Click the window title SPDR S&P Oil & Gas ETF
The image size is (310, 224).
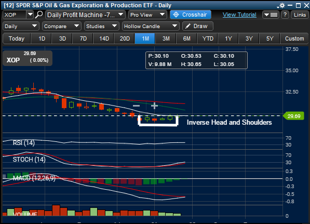[x=88, y=5]
